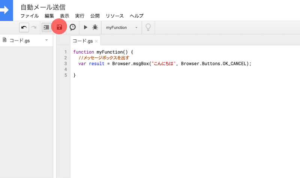Switch to the コード.gs editor tab
The image size is (300, 178).
coord(82,41)
